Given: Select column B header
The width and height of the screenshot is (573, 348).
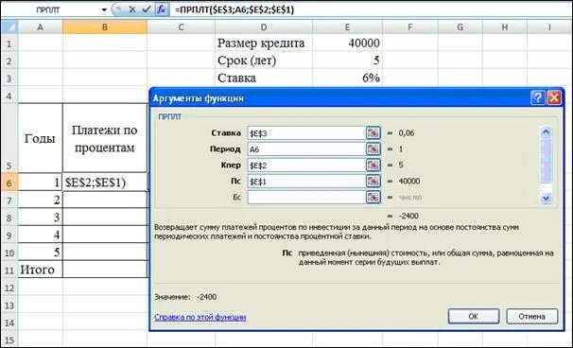Looking at the screenshot, I should (x=105, y=27).
